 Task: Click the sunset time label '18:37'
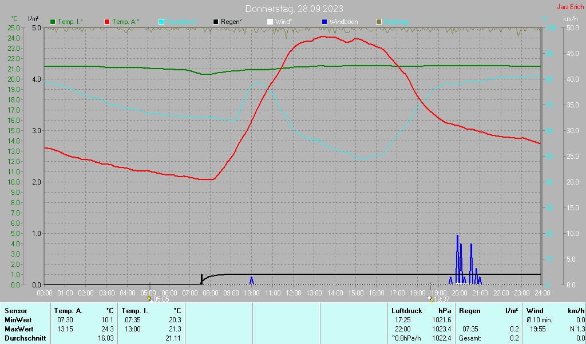click(x=441, y=299)
